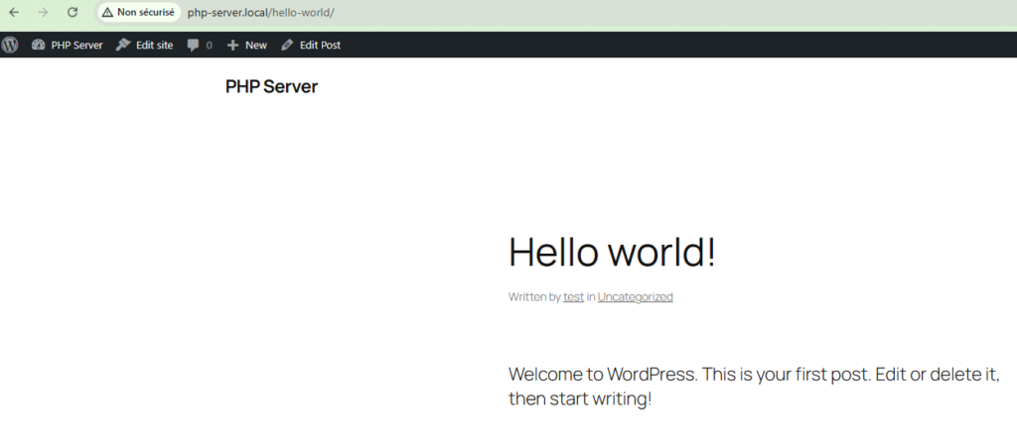
Task: Click the Edit Post pencil icon
Action: [287, 45]
